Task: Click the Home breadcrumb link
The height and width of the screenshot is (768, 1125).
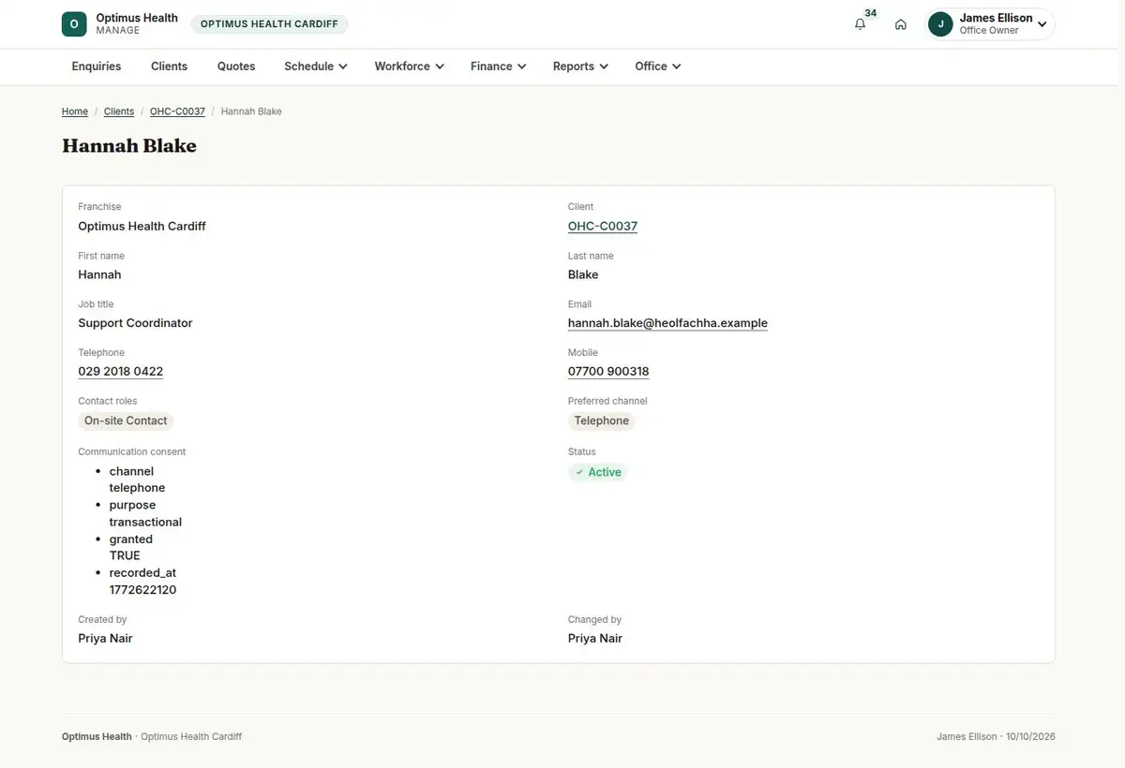Action: [x=75, y=111]
